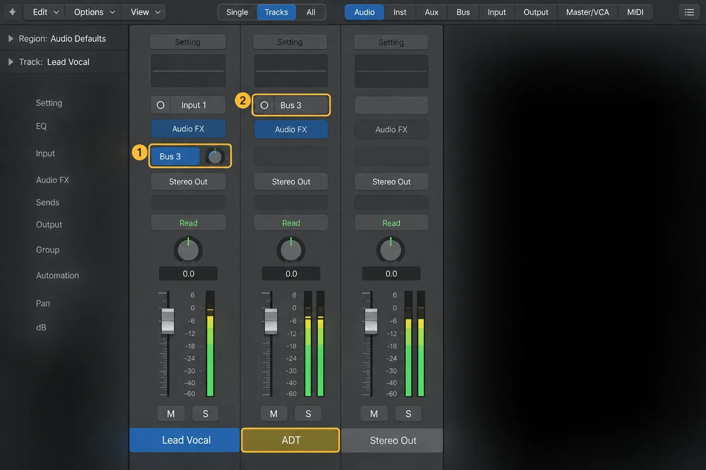This screenshot has height=470, width=706.
Task: Click Stereo Out strip Setting button
Action: [x=391, y=42]
